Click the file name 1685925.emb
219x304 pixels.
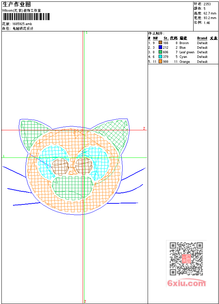tap(22, 24)
